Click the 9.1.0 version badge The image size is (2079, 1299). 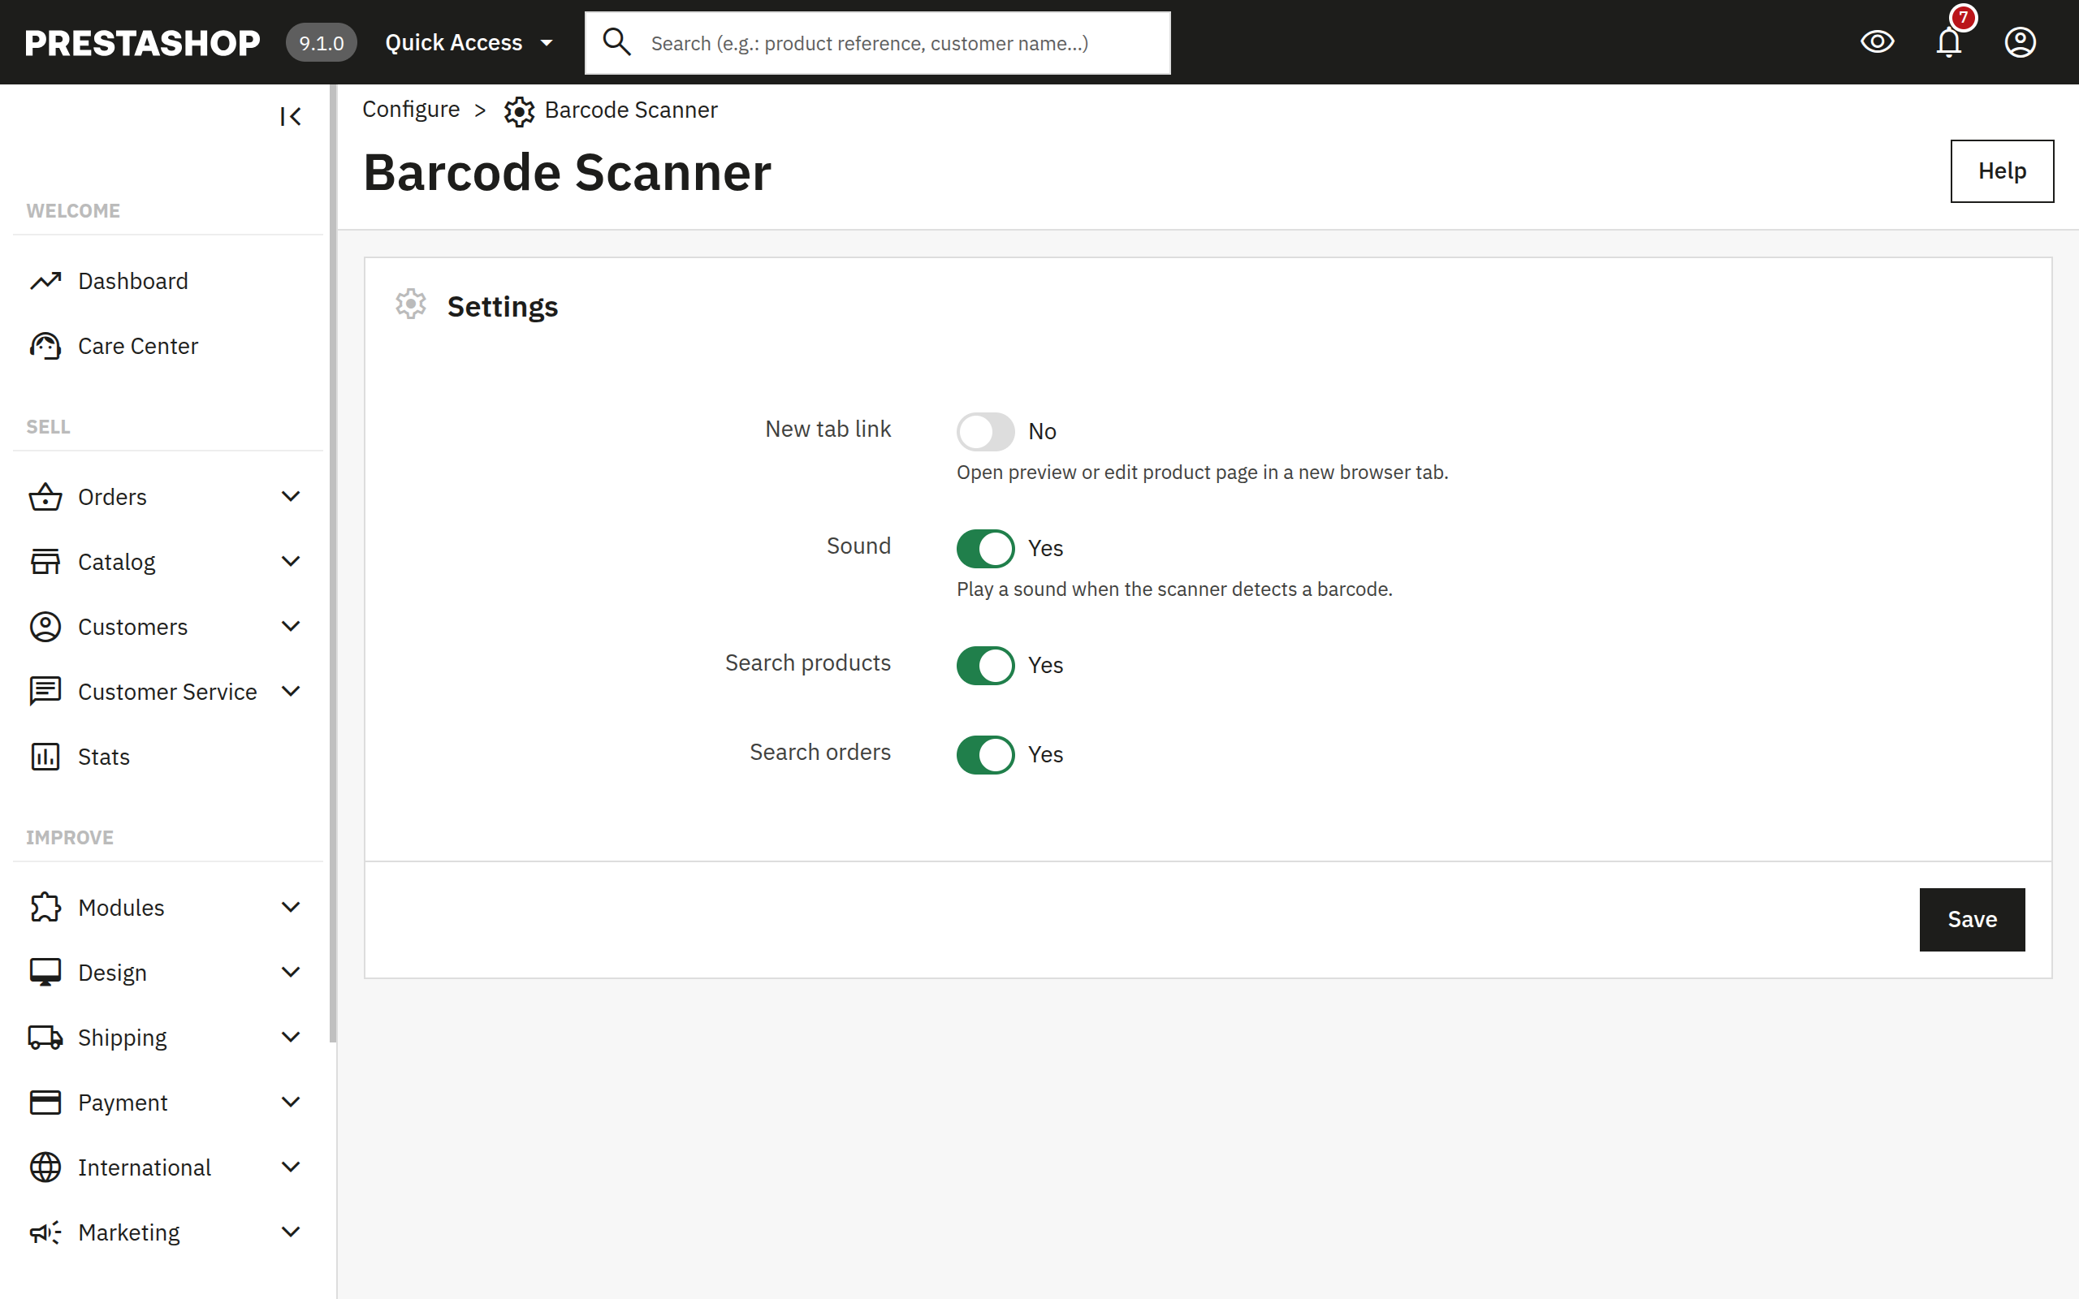point(322,43)
